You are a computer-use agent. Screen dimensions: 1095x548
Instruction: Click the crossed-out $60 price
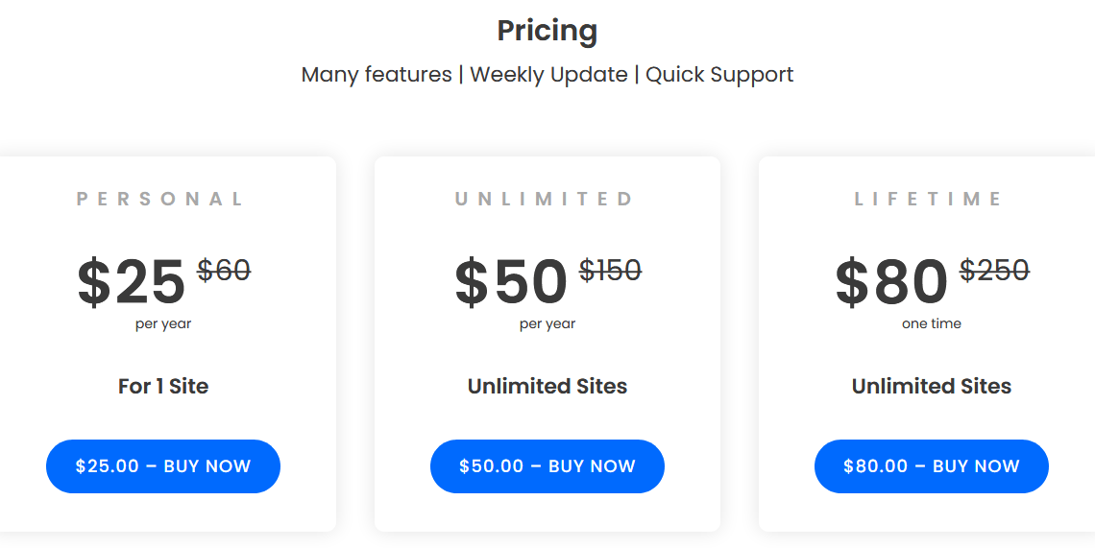tap(224, 271)
